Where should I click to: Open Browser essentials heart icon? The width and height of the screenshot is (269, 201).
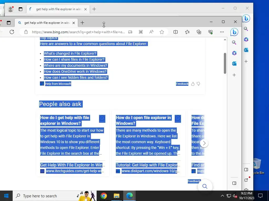pyautogui.click(x=210, y=32)
